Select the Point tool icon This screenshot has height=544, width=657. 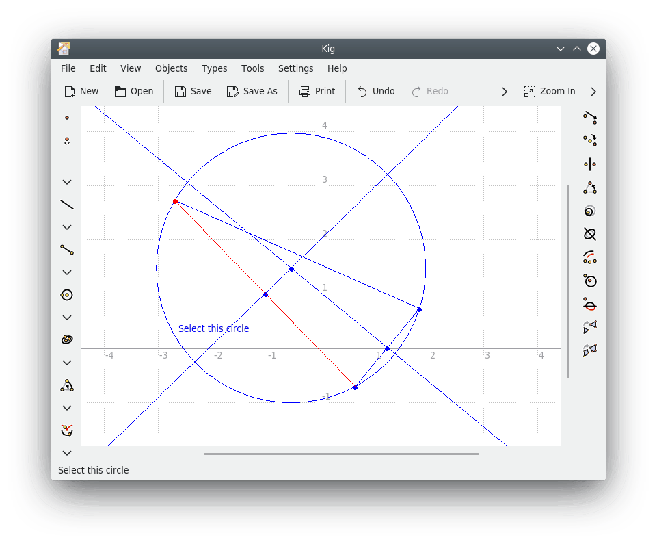click(x=66, y=118)
